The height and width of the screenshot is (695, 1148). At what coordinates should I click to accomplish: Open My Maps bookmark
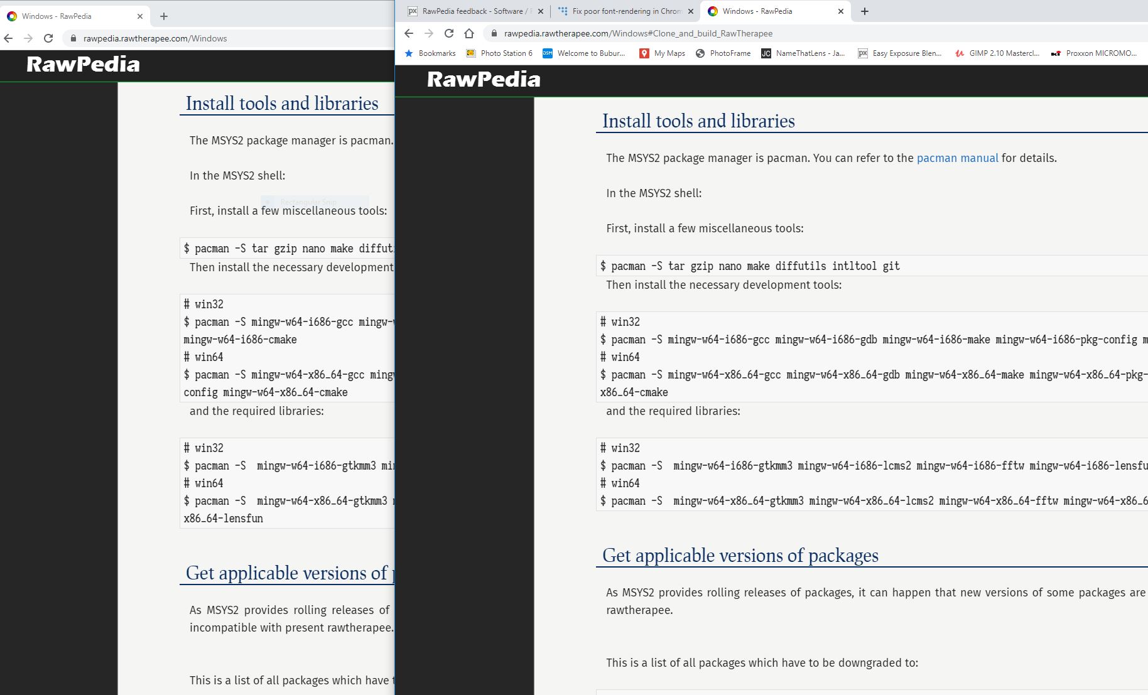click(662, 53)
